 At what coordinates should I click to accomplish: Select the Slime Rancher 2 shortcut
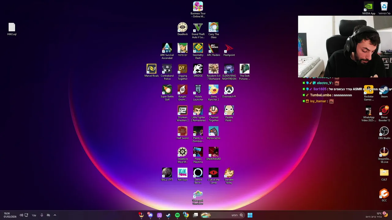tap(213, 93)
